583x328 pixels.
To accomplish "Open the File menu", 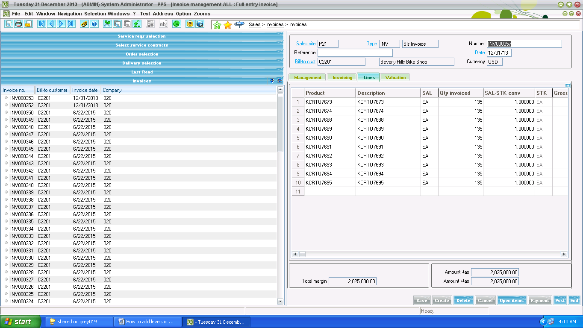I will click(x=16, y=14).
